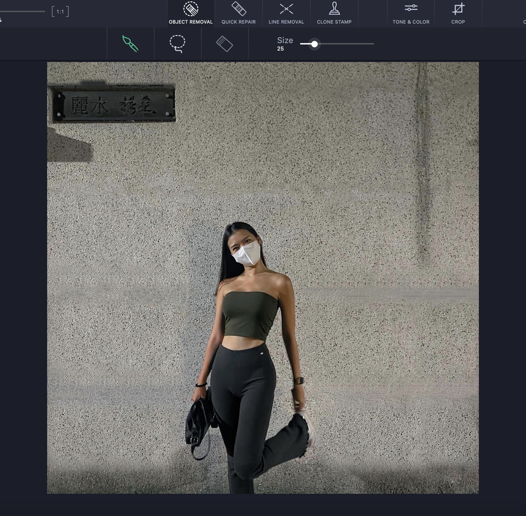This screenshot has height=516, width=526.
Task: Set zoom to 1:1 view
Action: point(60,12)
